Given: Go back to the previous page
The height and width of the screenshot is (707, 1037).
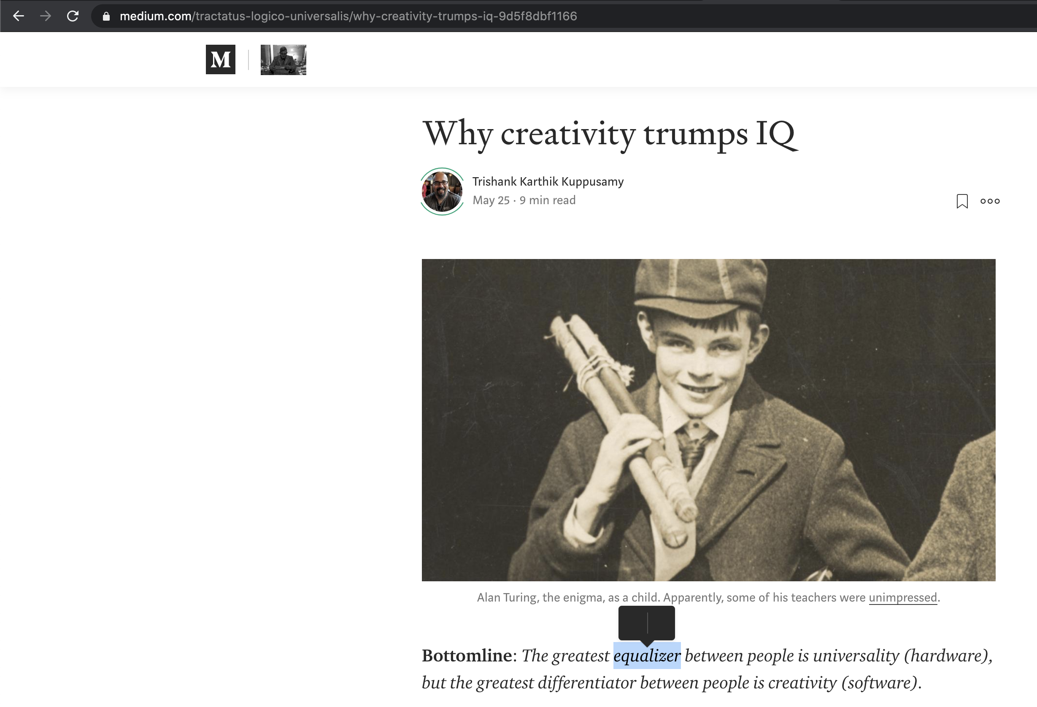Looking at the screenshot, I should [18, 16].
